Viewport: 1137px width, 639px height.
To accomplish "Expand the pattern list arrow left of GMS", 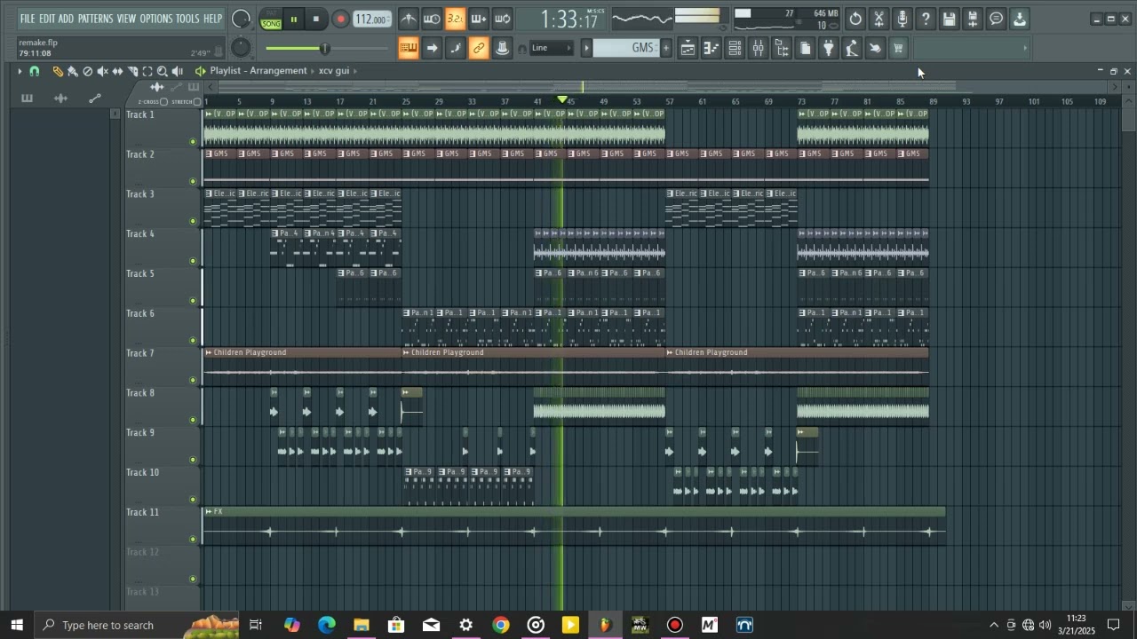I will [586, 48].
